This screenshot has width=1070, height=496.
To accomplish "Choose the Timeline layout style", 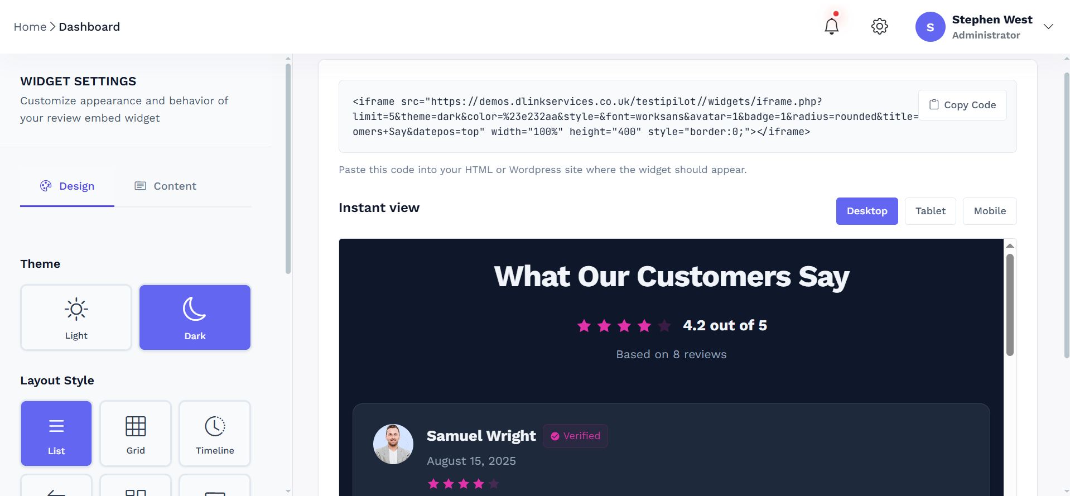I will tap(215, 434).
